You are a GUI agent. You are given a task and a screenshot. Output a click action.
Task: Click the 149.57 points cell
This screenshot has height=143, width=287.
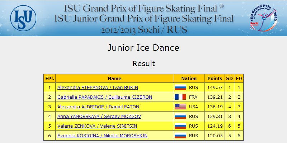click(215, 87)
